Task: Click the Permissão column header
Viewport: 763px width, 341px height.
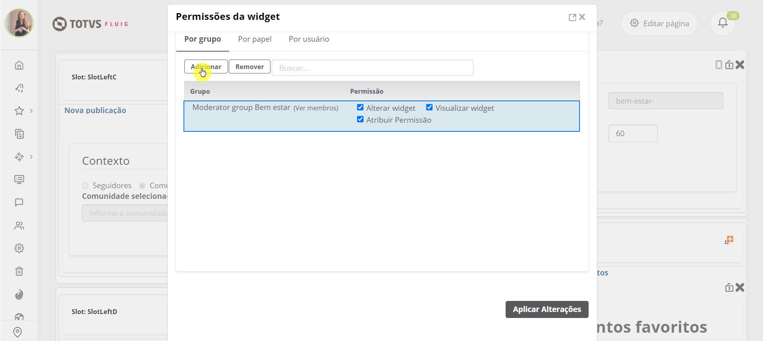Action: point(367,91)
